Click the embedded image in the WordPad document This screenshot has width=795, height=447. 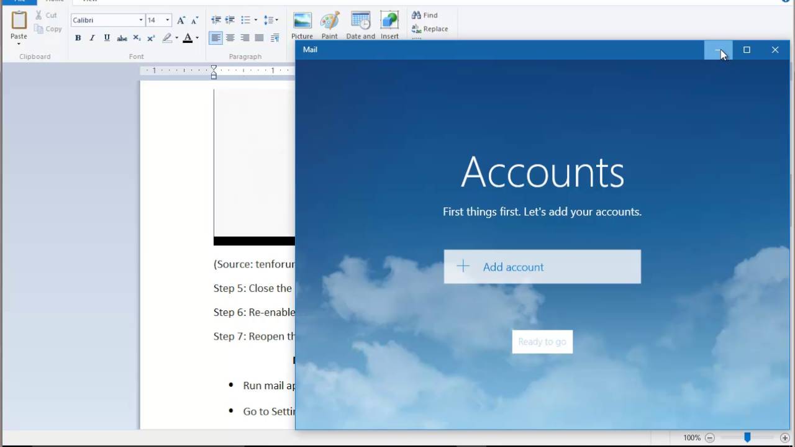click(254, 167)
